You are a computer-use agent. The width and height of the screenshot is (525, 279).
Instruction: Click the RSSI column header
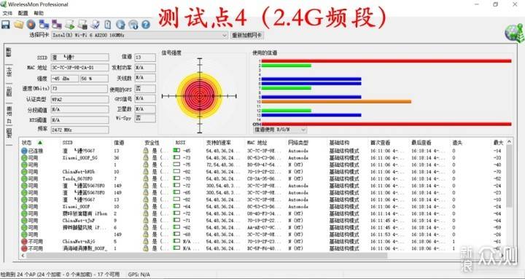181,143
